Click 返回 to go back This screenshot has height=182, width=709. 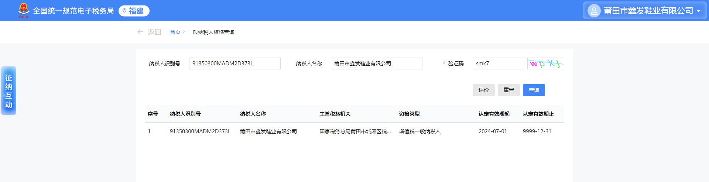click(154, 32)
